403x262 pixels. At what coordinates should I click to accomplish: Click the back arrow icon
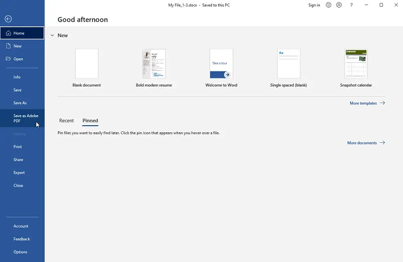click(x=8, y=19)
